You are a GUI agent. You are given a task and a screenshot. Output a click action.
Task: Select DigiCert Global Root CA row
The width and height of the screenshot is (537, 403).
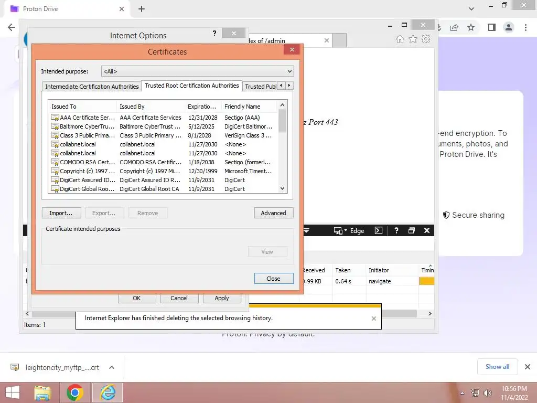pos(164,189)
